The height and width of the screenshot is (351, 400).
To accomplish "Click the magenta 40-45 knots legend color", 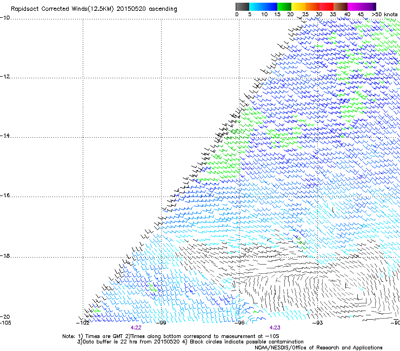I will [x=355, y=6].
